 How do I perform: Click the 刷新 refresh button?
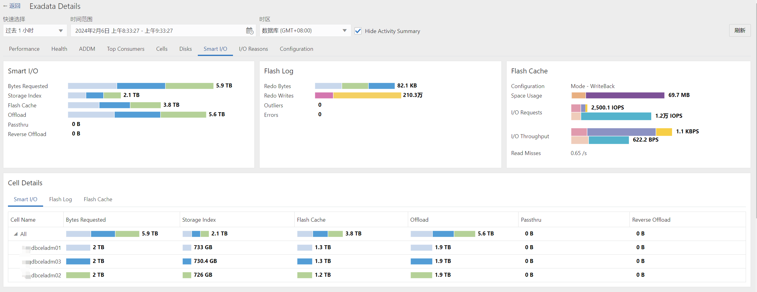click(x=740, y=31)
